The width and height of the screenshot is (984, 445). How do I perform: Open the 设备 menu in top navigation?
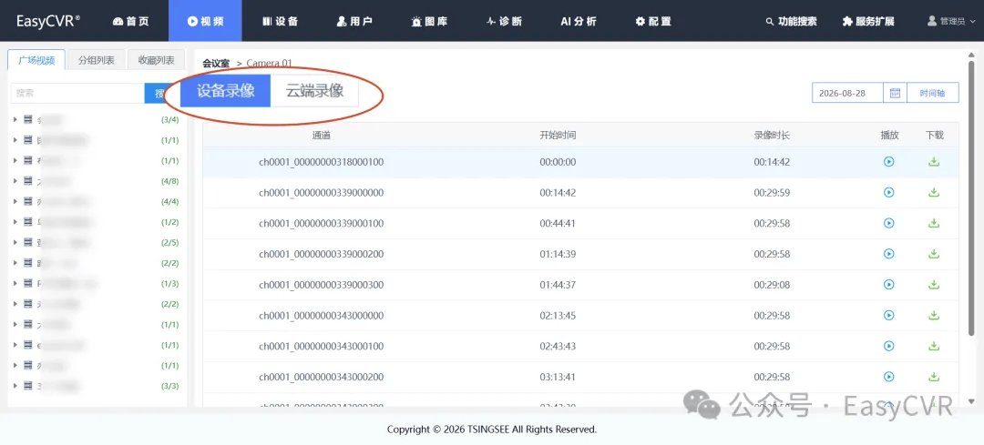[280, 21]
